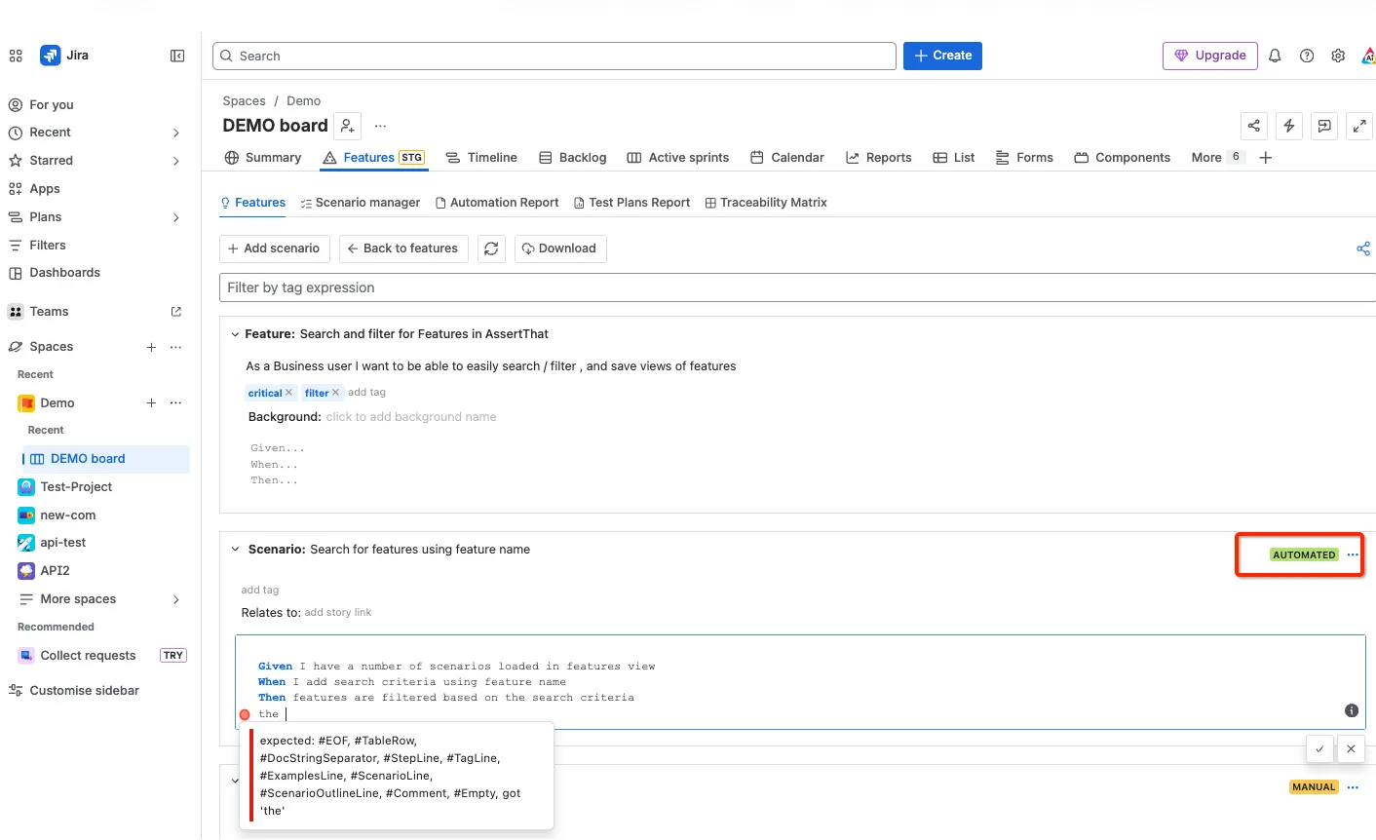Open the app switcher grid icon
This screenshot has height=840, width=1376.
point(16,56)
